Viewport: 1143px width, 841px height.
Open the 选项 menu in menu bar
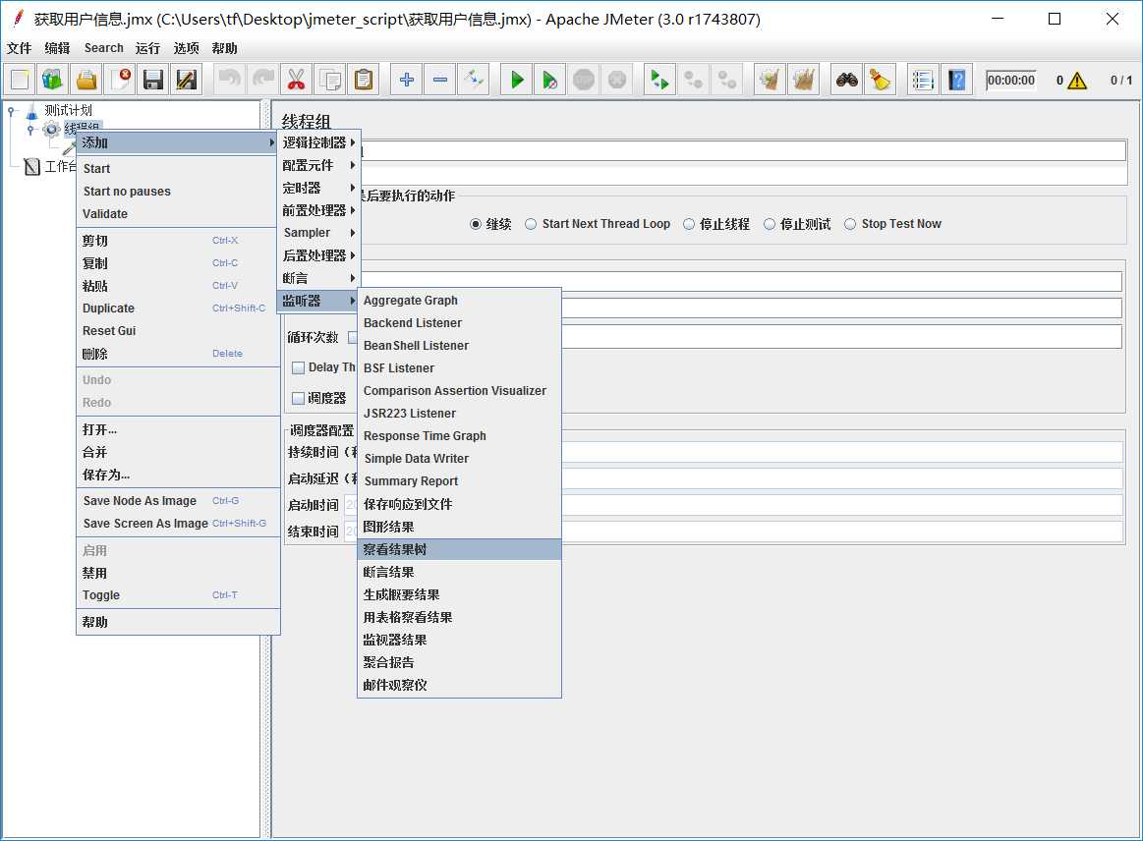[x=186, y=48]
